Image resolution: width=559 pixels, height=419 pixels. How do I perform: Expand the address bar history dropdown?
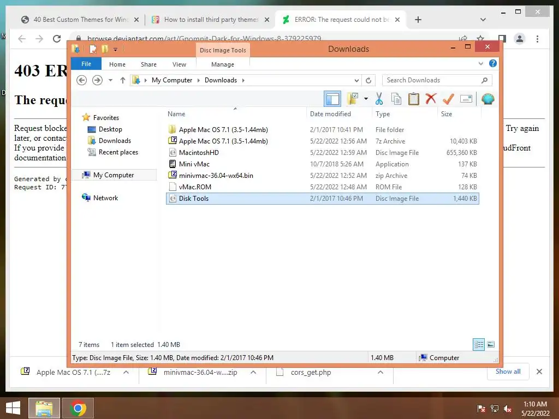[356, 81]
